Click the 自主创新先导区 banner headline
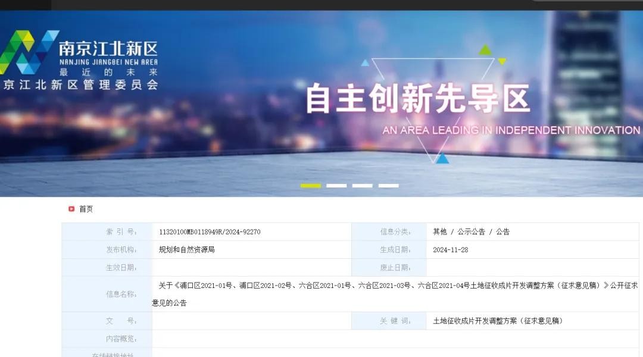The image size is (643, 357). pos(417,98)
